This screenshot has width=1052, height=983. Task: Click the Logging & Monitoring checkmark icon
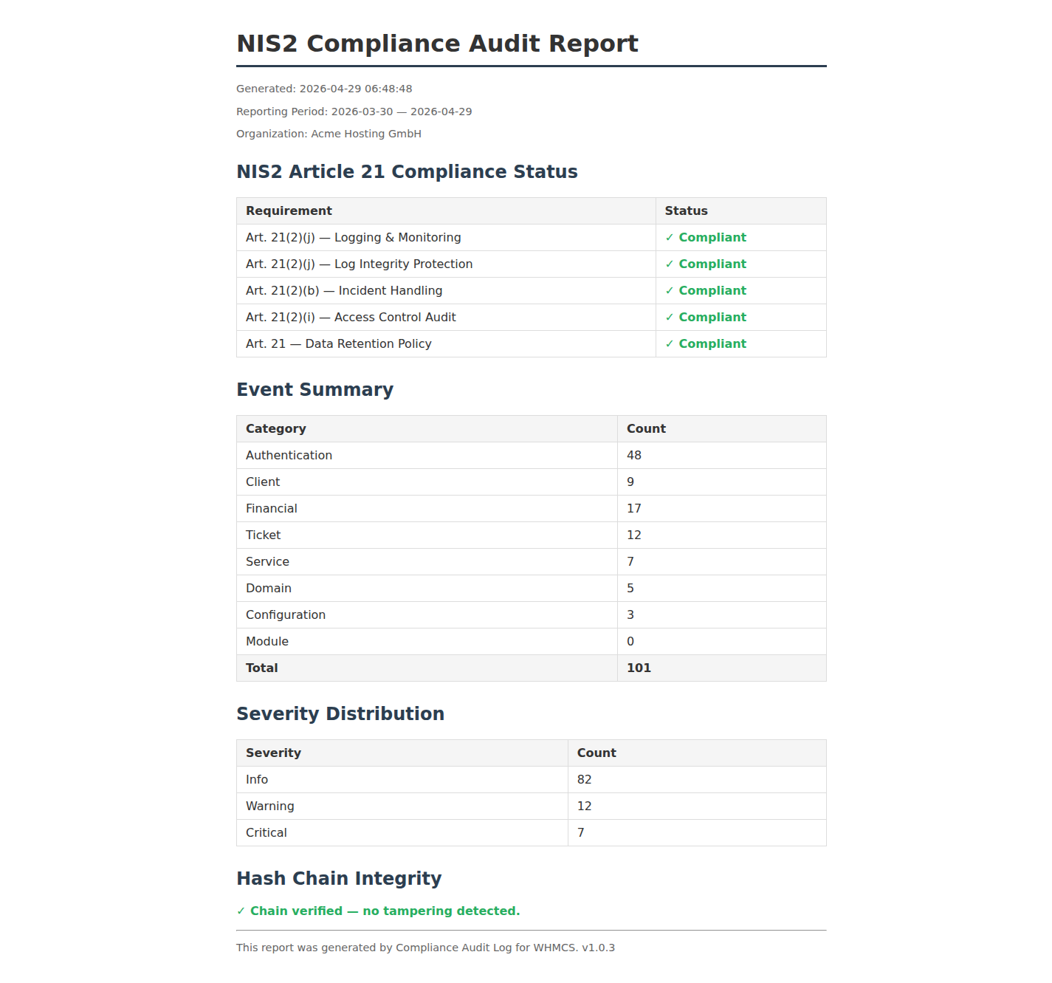point(670,238)
